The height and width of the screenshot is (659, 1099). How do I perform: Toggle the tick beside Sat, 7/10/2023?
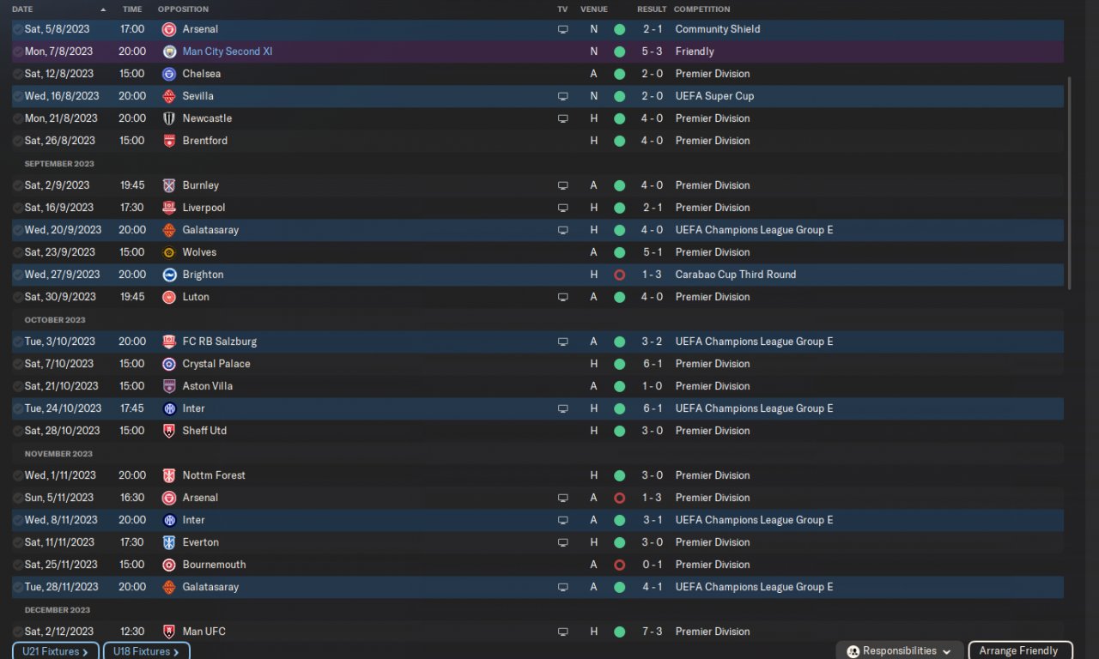[x=18, y=364]
